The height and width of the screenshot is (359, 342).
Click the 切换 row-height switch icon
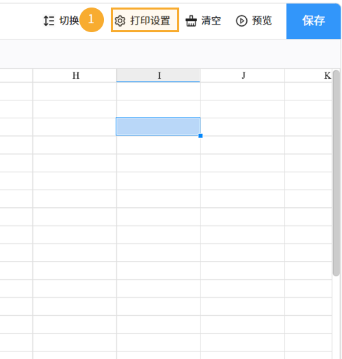[49, 21]
